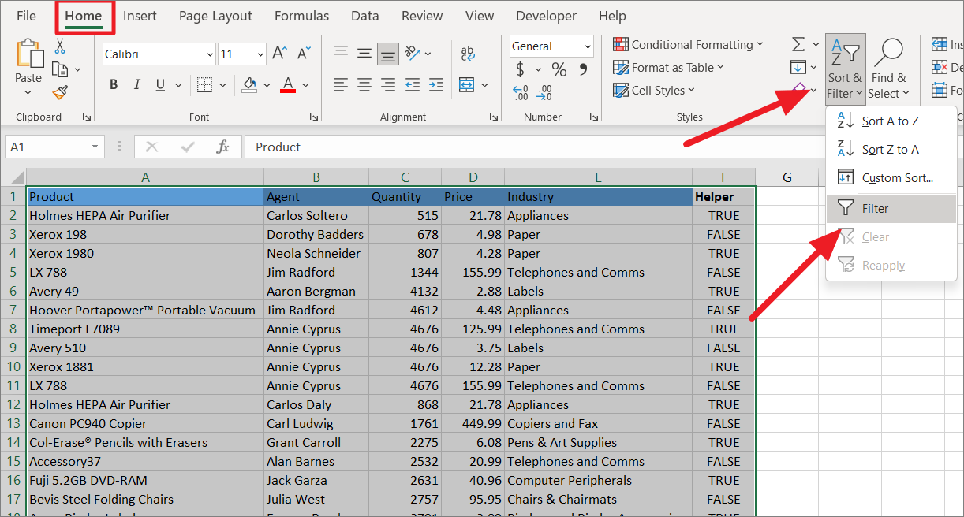This screenshot has height=517, width=964.
Task: Expand Format as Table menu
Action: pyautogui.click(x=668, y=68)
